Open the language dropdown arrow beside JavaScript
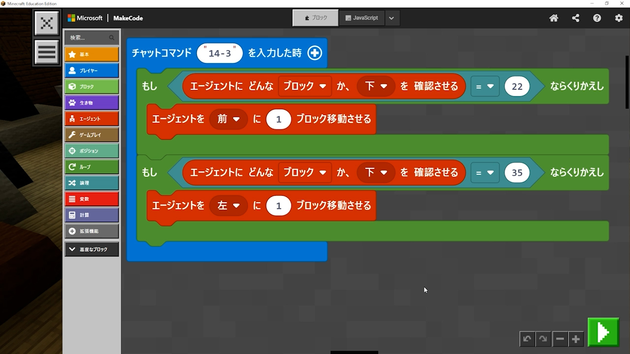Screen dimensions: 630x354 click(x=391, y=18)
